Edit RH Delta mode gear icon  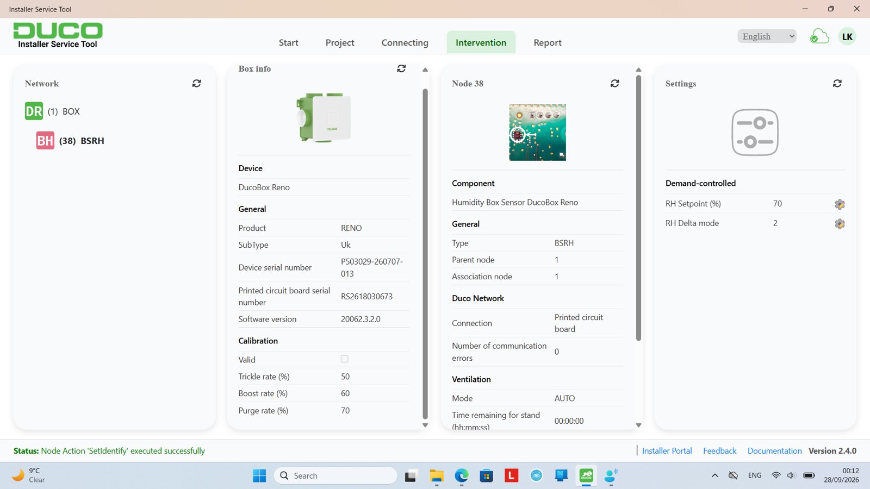click(840, 224)
